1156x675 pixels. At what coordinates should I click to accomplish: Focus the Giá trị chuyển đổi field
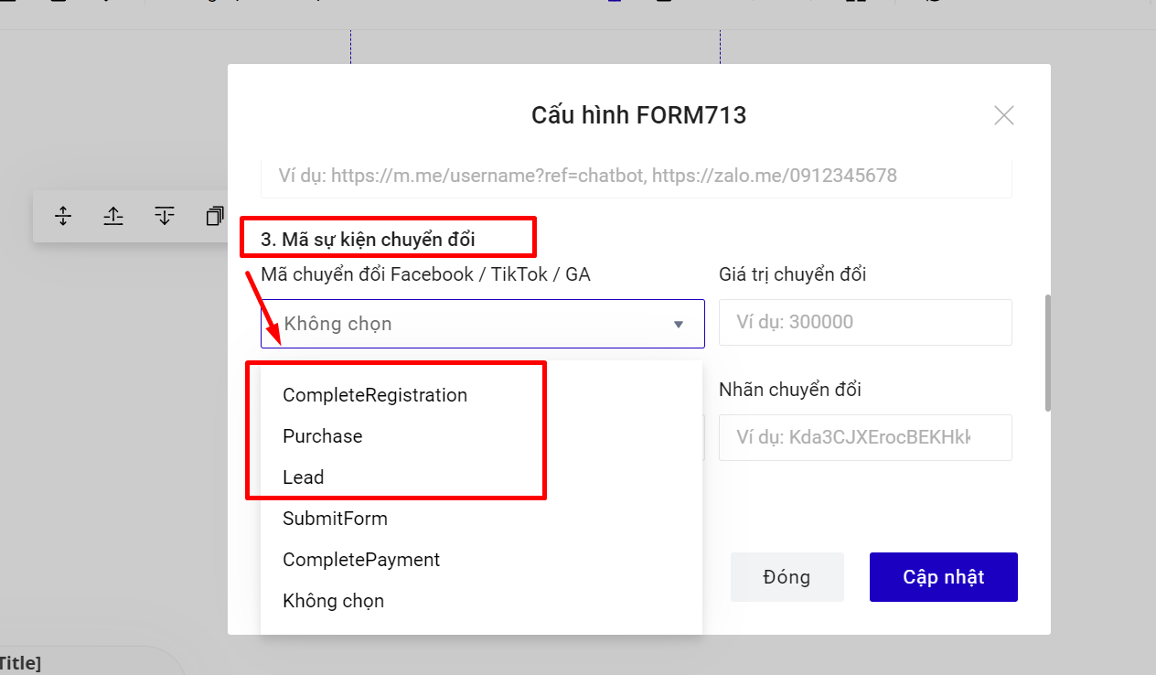coord(864,322)
